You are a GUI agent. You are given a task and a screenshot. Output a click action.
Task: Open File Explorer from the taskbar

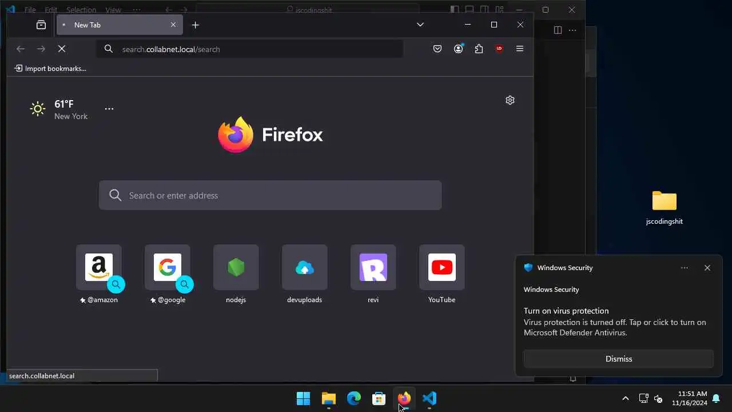pyautogui.click(x=328, y=398)
